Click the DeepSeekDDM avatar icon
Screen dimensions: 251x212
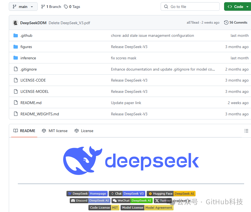15,23
